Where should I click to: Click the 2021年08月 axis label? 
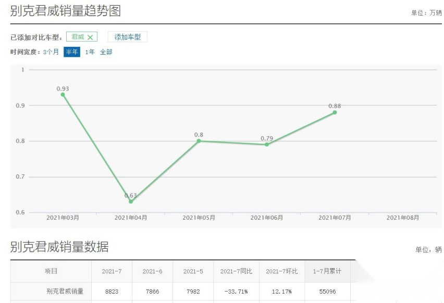tap(403, 218)
